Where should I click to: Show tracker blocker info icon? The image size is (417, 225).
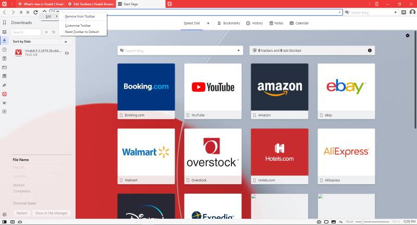coord(370,50)
